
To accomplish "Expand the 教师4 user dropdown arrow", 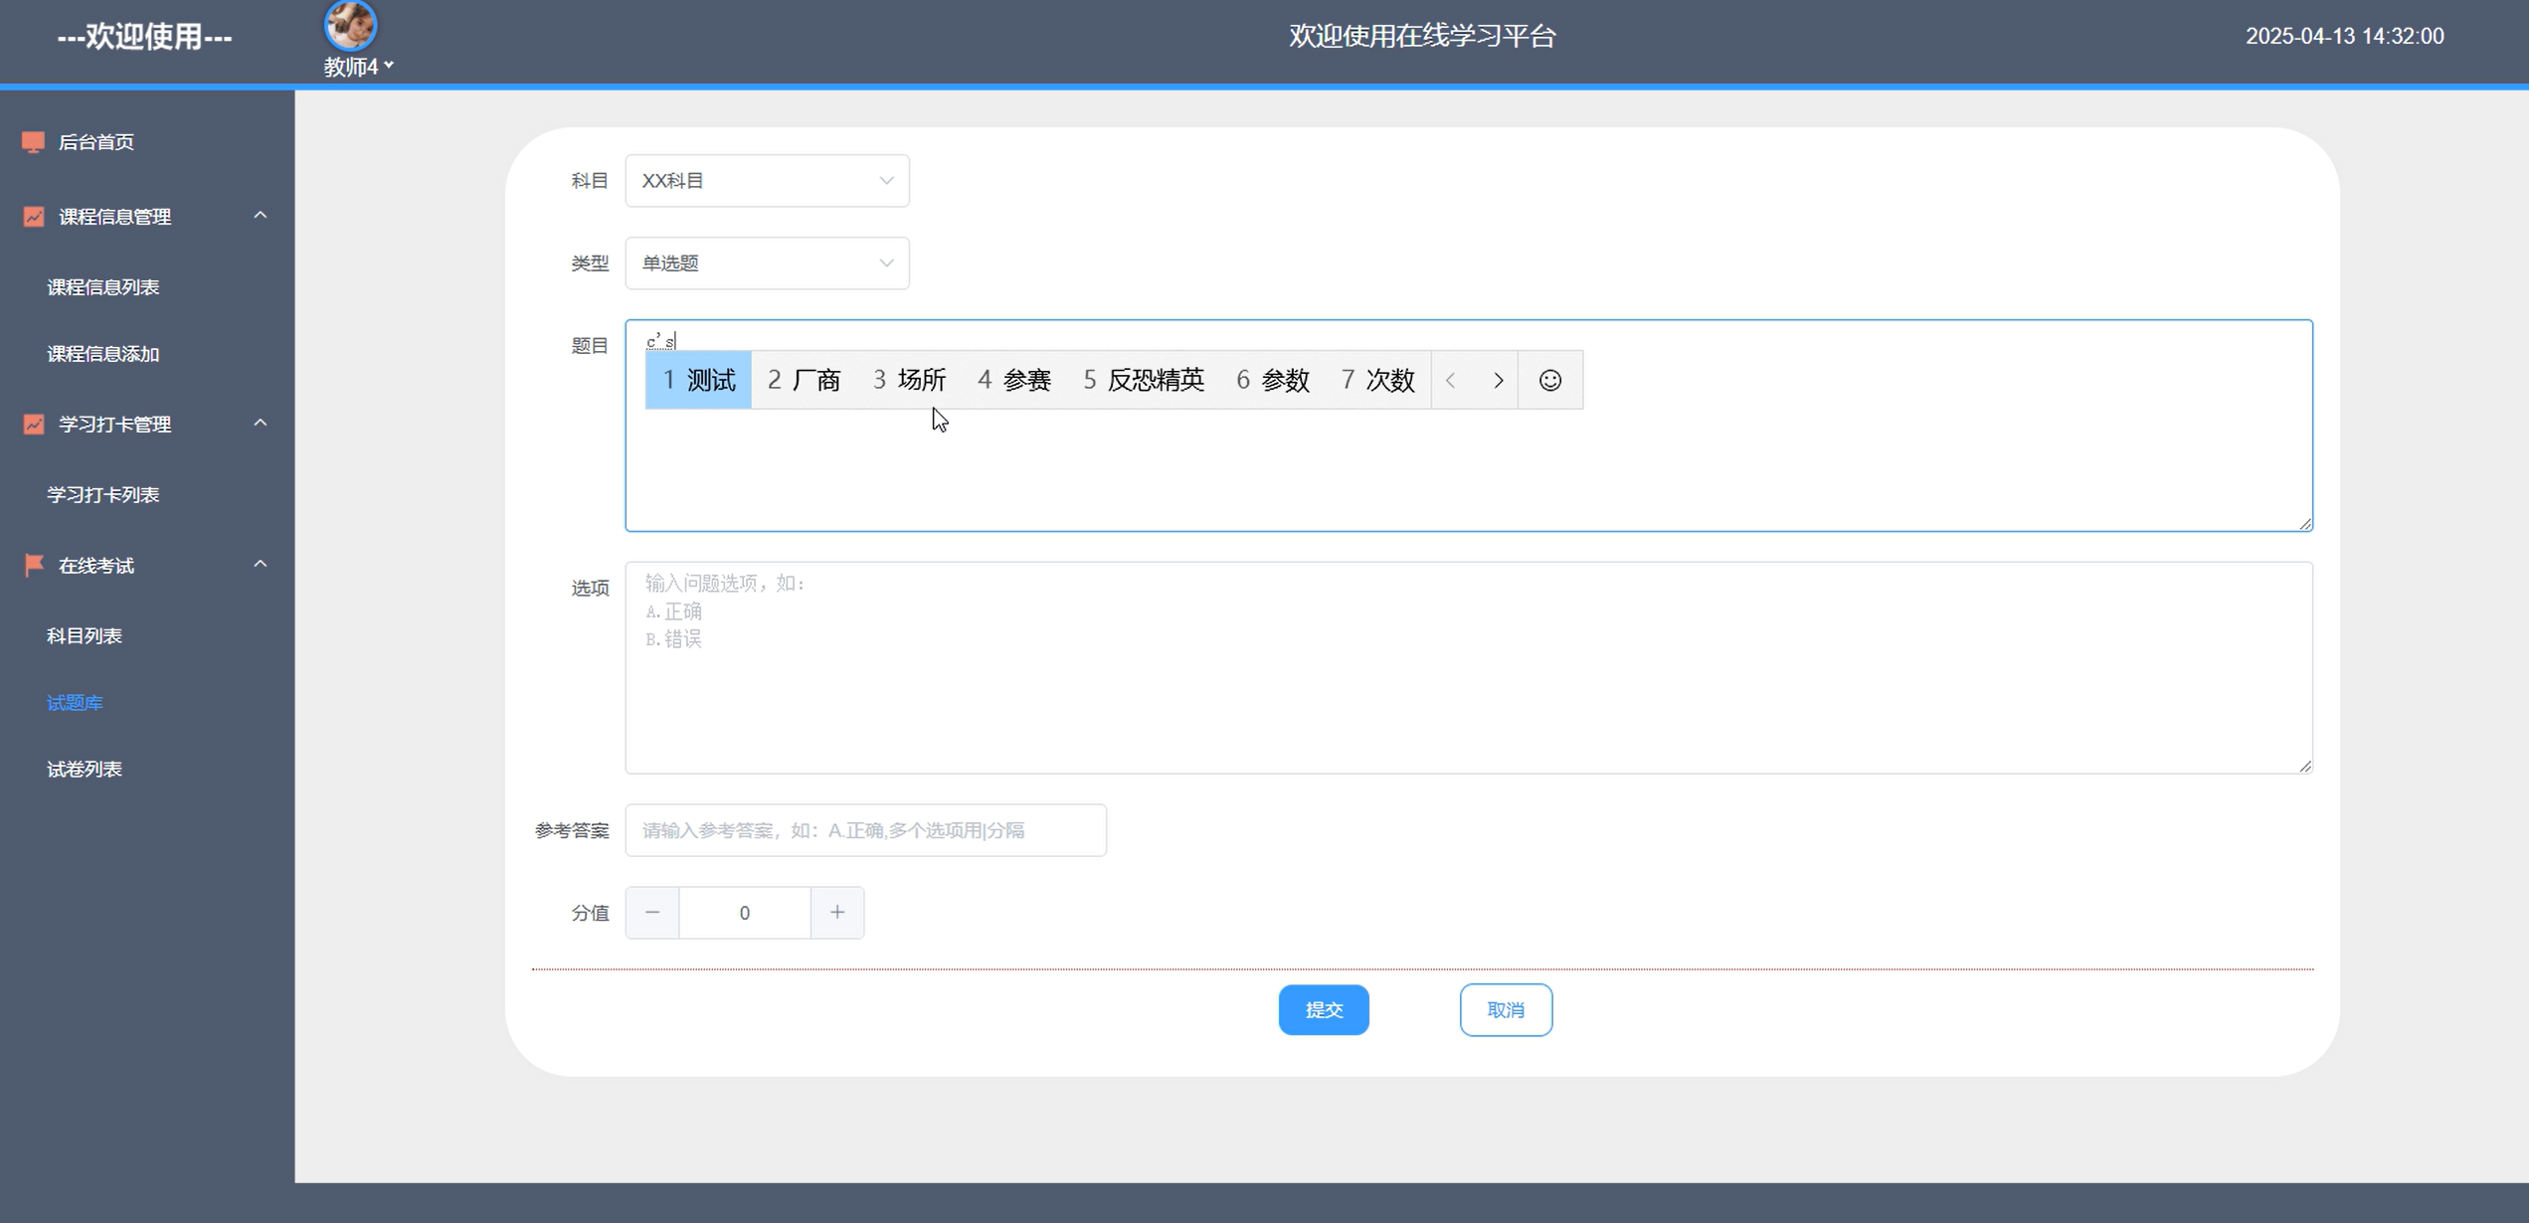I will tap(389, 66).
